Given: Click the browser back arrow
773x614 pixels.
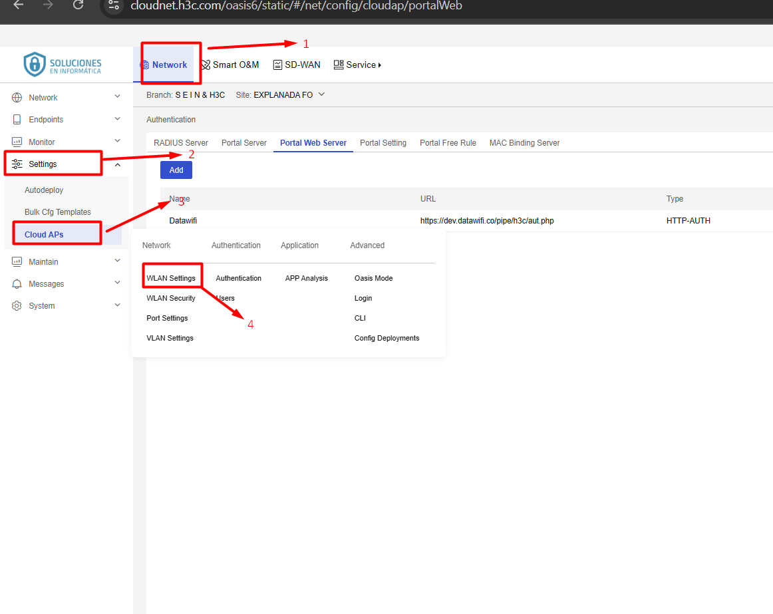Looking at the screenshot, I should (x=18, y=5).
